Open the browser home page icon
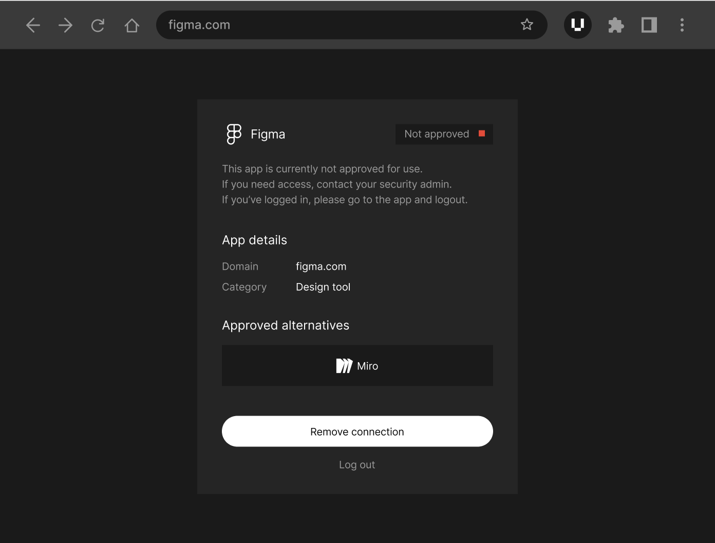Screen dimensions: 715x543 pos(132,25)
